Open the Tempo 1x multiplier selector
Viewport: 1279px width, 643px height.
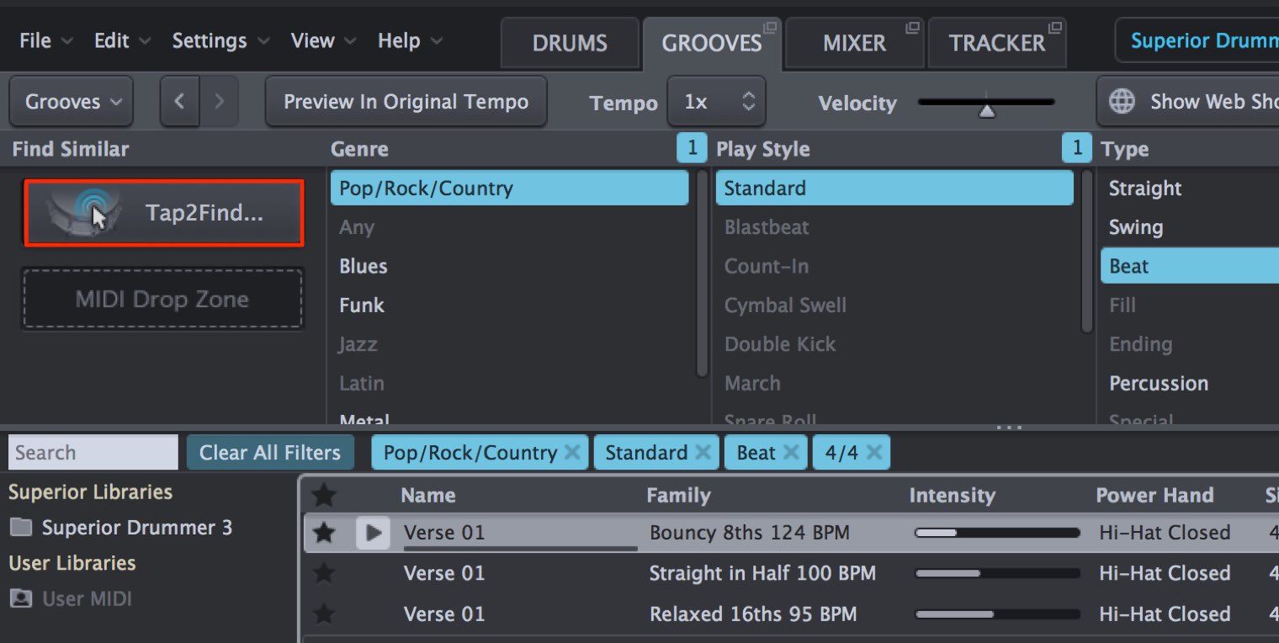tap(717, 102)
